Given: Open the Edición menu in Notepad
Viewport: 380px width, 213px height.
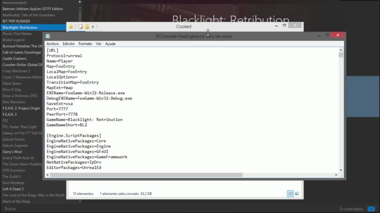Looking at the screenshot, I should click(x=69, y=44).
